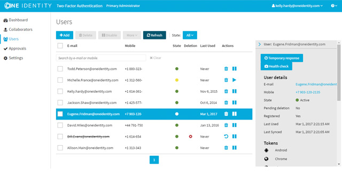Screen dimensions: 342x192
Task: Refresh the users list
Action: tap(154, 35)
